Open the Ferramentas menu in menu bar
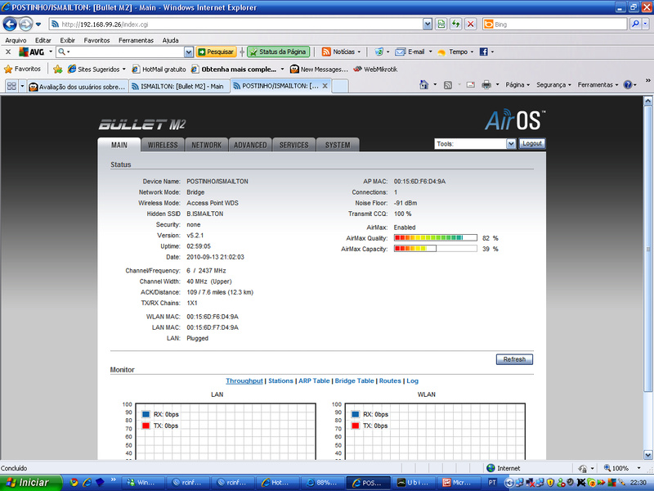The width and height of the screenshot is (654, 491). click(x=136, y=40)
